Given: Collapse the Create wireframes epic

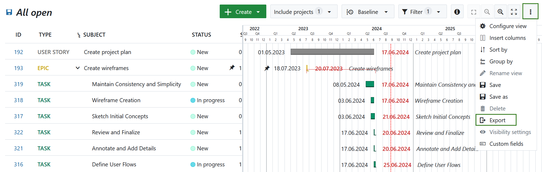Looking at the screenshot, I should click(x=78, y=68).
